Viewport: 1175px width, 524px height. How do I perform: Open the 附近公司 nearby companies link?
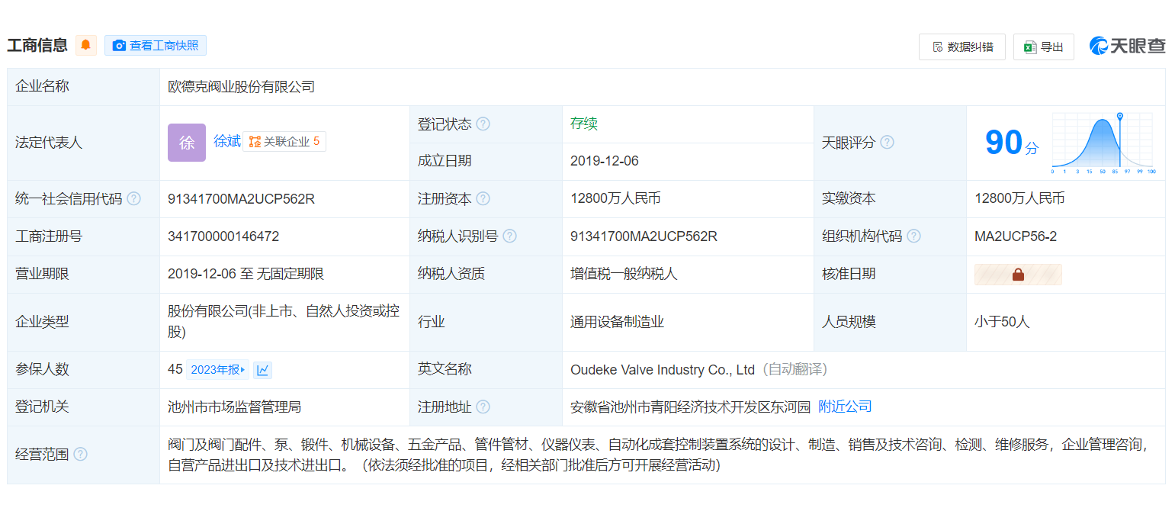pos(845,407)
